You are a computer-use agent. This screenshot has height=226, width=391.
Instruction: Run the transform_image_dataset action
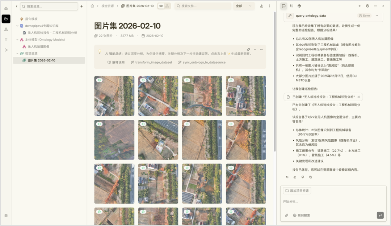coord(151,63)
